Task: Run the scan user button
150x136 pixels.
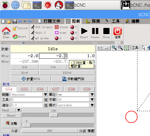Action: coord(60,33)
